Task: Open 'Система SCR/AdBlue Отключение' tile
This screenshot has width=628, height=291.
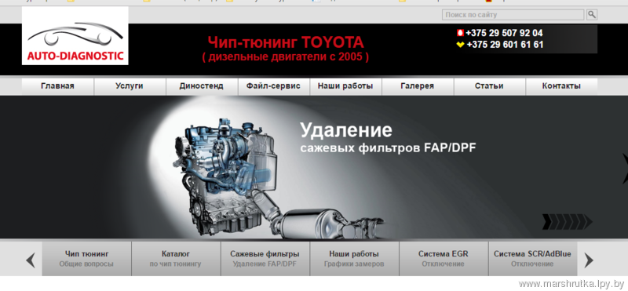Action: coord(533,259)
